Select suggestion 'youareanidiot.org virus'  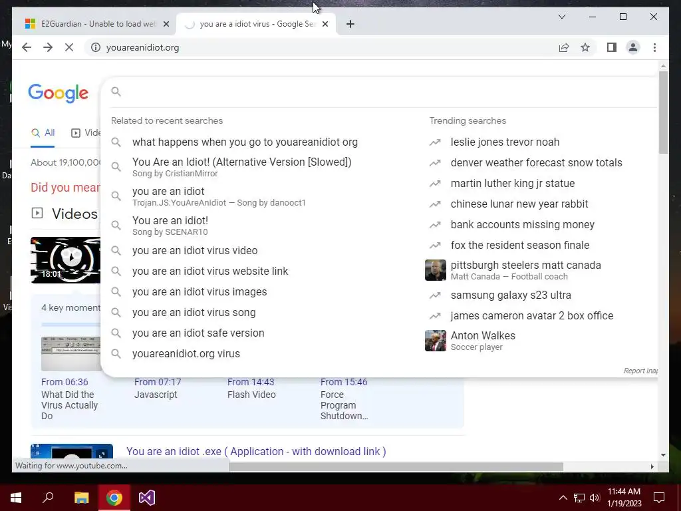(186, 354)
